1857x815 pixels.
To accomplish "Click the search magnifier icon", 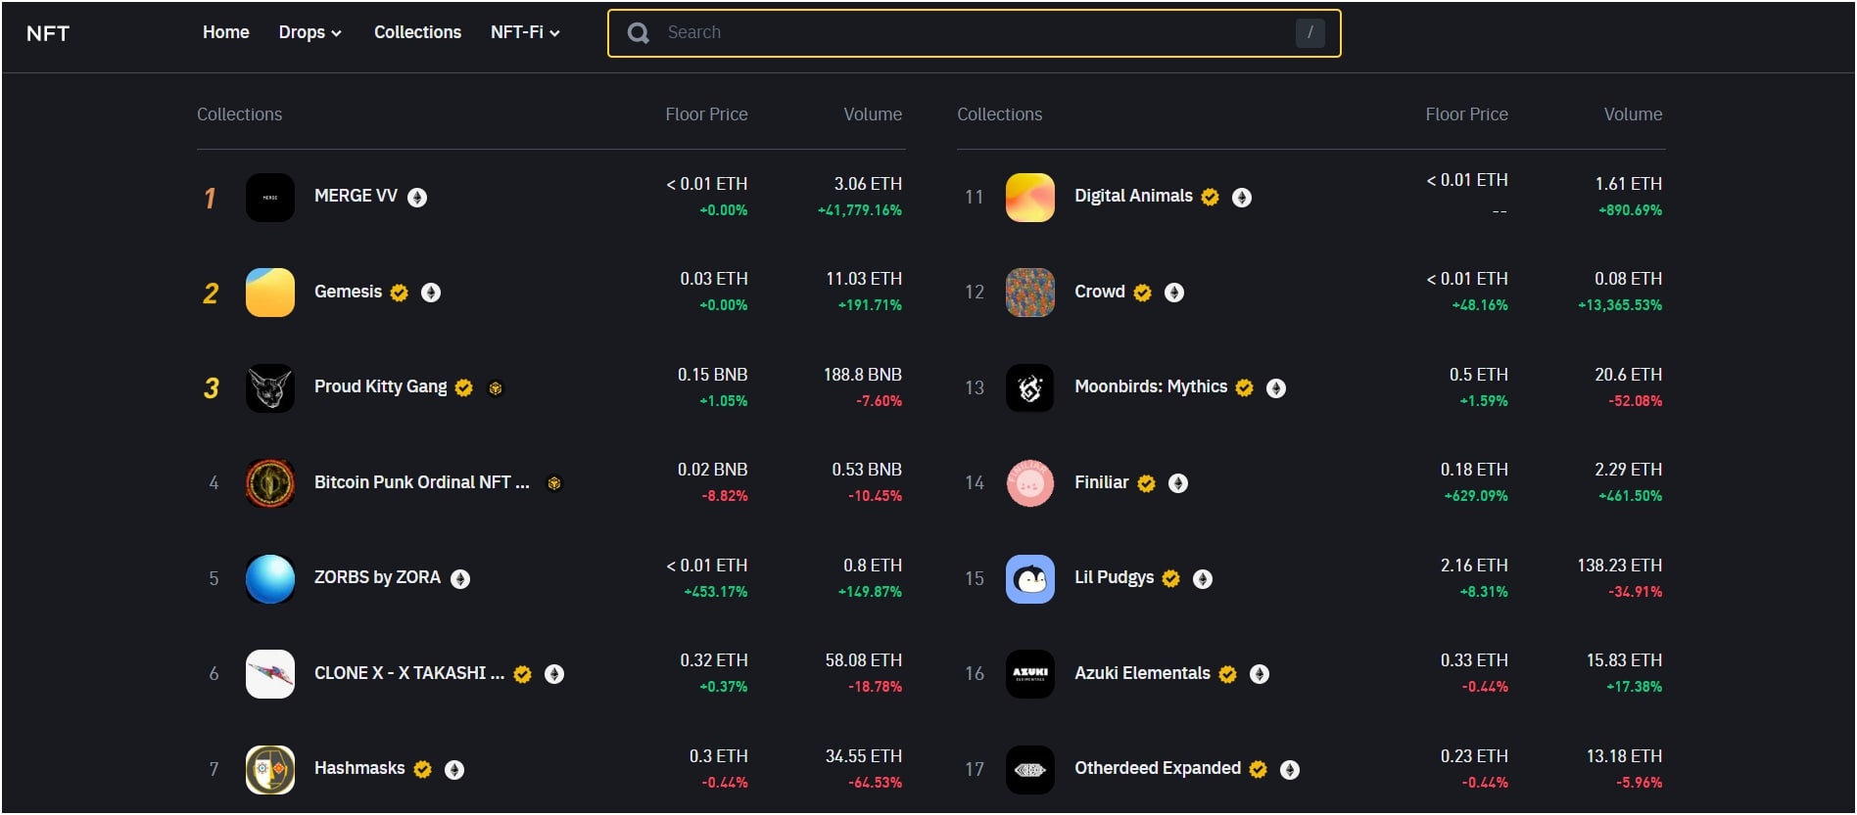I will click(x=639, y=33).
